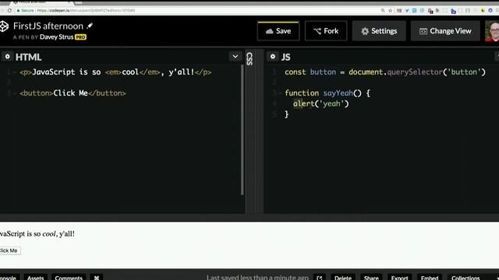Fold JS function line 3 arrow
This screenshot has width=499, height=280.
pos(280,93)
